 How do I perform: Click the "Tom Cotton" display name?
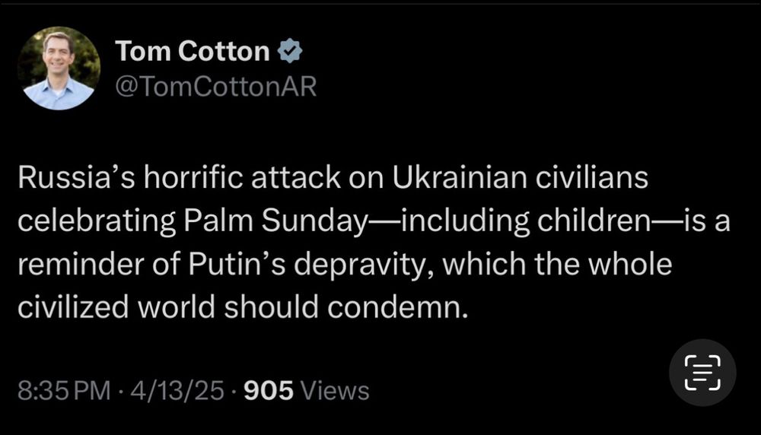click(x=192, y=52)
